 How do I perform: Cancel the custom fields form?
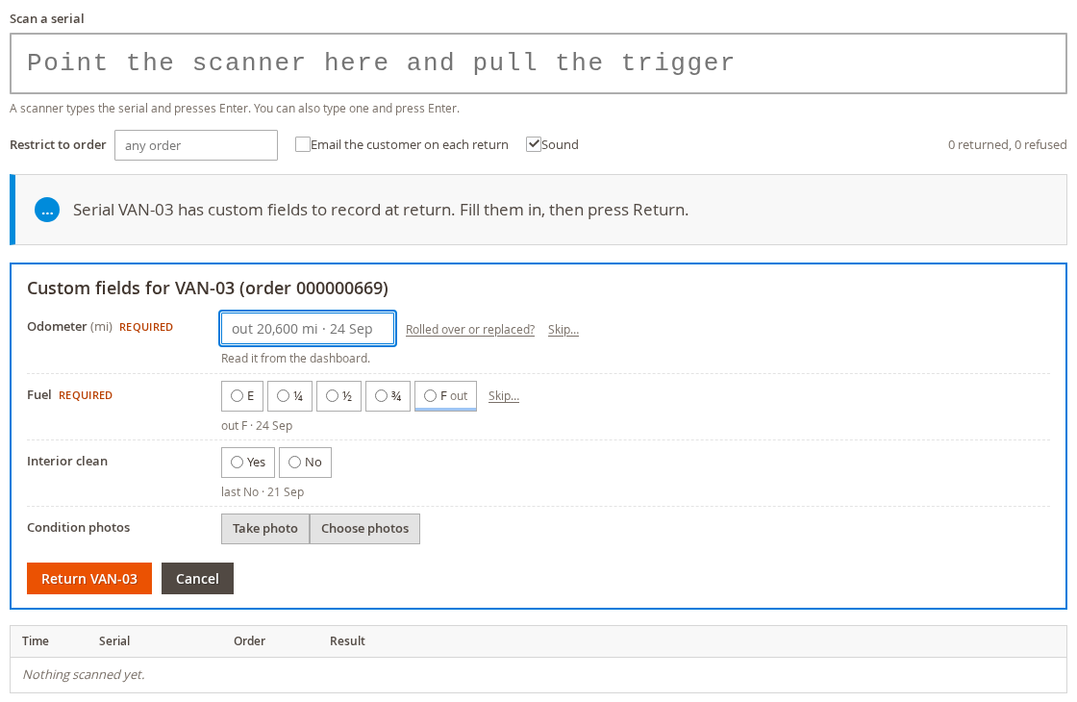[x=197, y=578]
